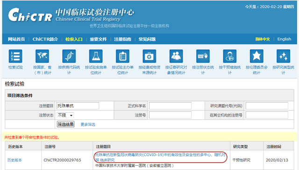Click the hospital name 中国科学技术大学附属第一医院
Image resolution: width=299 pixels, height=170 pixels.
121,166
